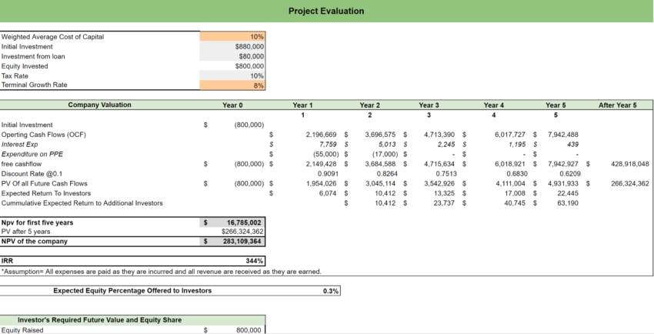This screenshot has height=334, width=654.
Task: Select Interest Exp value 439
Action: coord(572,144)
